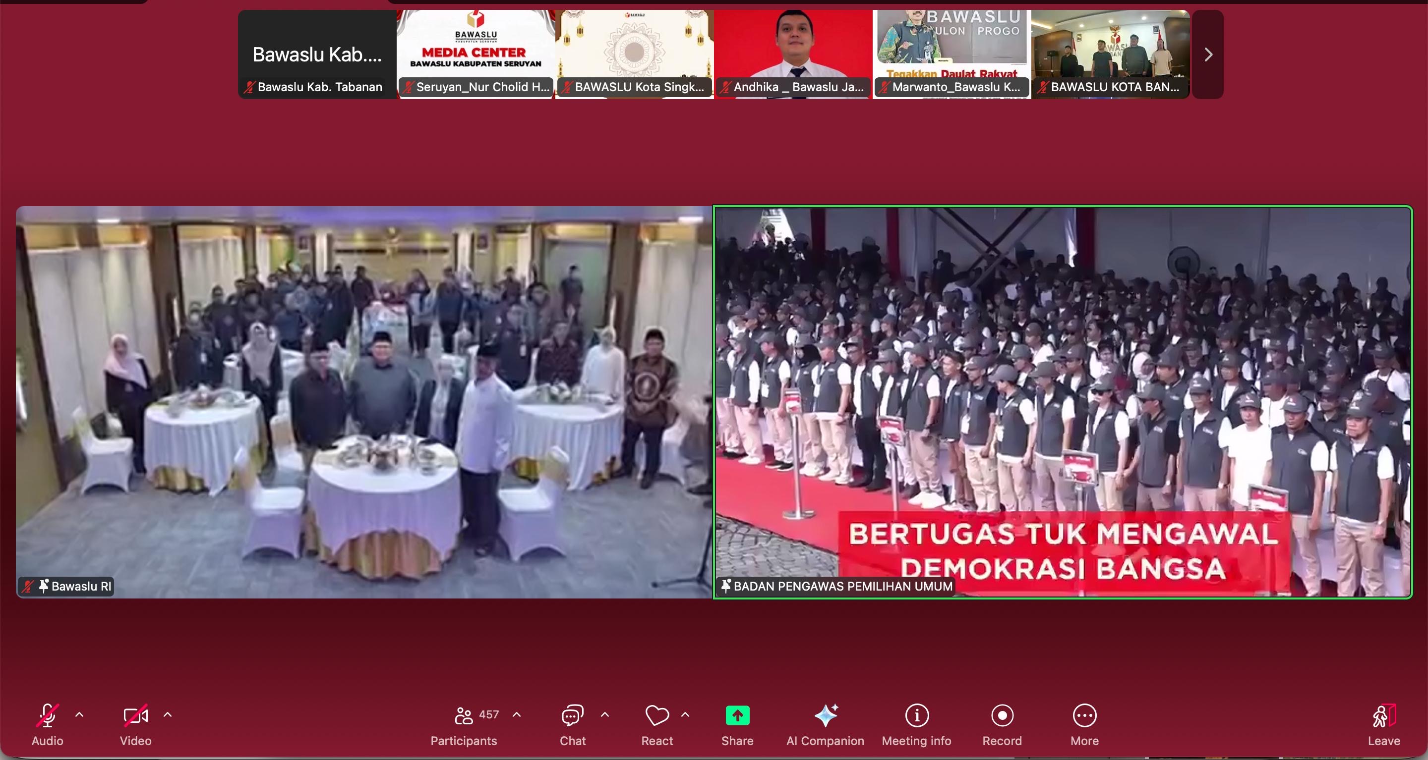Click the pinned Bawaslu RI video
This screenshot has height=760, width=1428.
(x=363, y=402)
